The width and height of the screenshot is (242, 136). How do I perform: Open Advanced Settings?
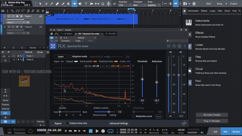[x=119, y=124]
